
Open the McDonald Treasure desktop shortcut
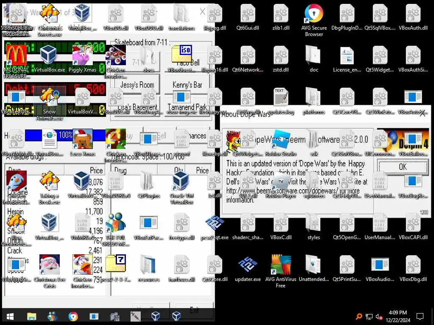pyautogui.click(x=17, y=61)
